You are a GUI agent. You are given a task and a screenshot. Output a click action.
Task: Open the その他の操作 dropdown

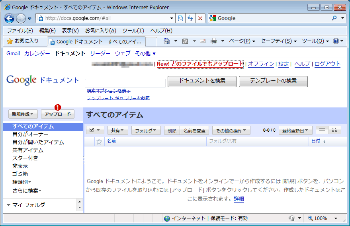pyautogui.click(x=231, y=131)
